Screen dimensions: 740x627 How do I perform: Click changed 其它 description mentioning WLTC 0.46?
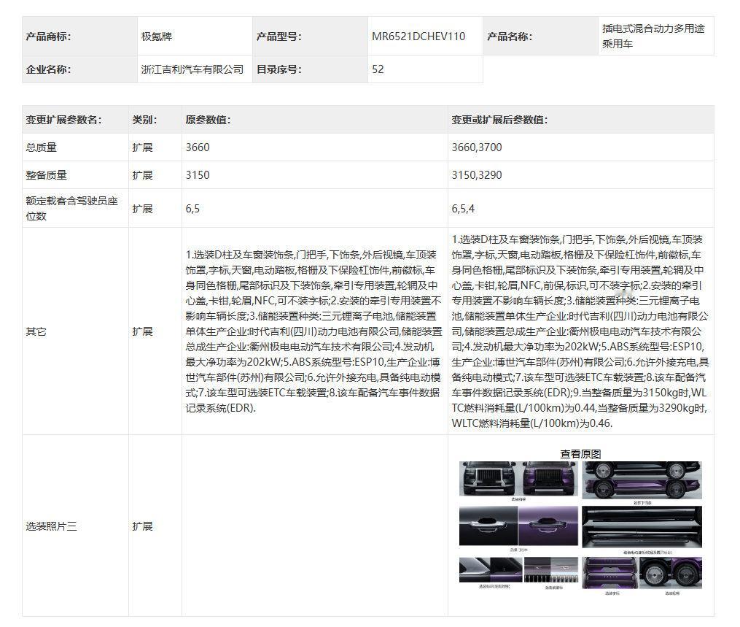pyautogui.click(x=580, y=331)
